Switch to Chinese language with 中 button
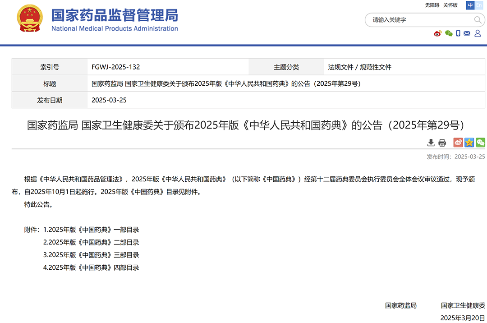487x323 pixels. pos(470,5)
